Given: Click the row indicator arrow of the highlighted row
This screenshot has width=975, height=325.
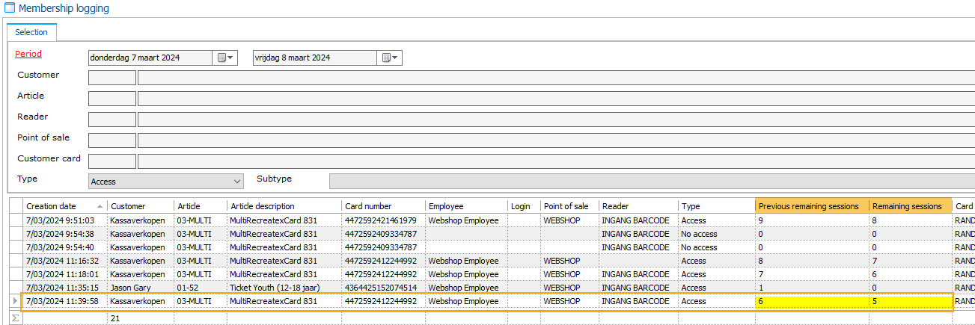Looking at the screenshot, I should click(x=15, y=301).
